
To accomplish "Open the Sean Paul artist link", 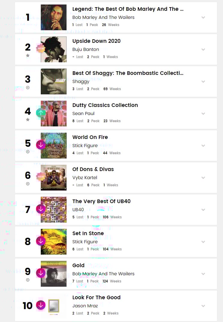I will 83,114.
